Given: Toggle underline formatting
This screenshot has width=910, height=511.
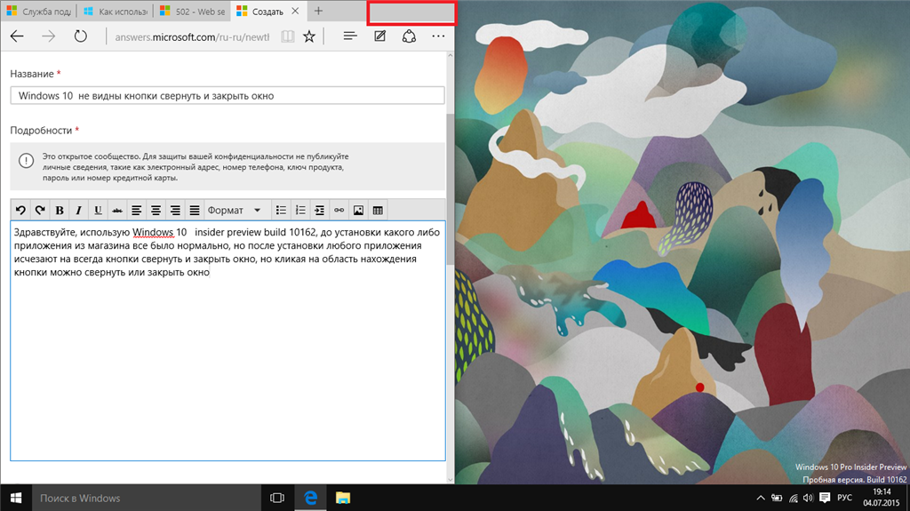Looking at the screenshot, I should click(98, 211).
